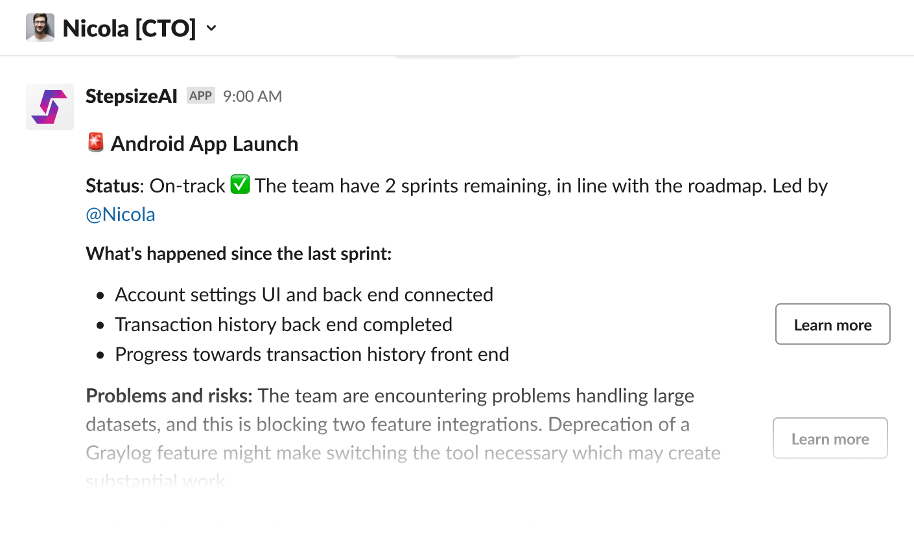Viewport: 914px width, 534px height.
Task: Open the Nicola [CTO] conversation title
Action: [x=129, y=29]
